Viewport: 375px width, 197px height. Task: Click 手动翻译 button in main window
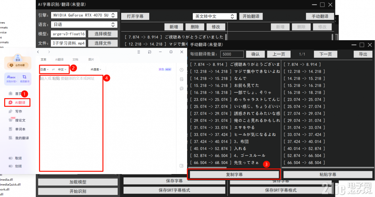(x=320, y=16)
